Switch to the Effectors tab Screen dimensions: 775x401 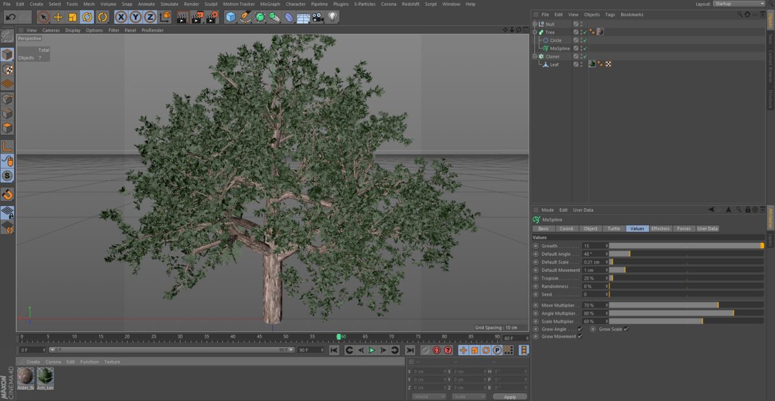660,229
